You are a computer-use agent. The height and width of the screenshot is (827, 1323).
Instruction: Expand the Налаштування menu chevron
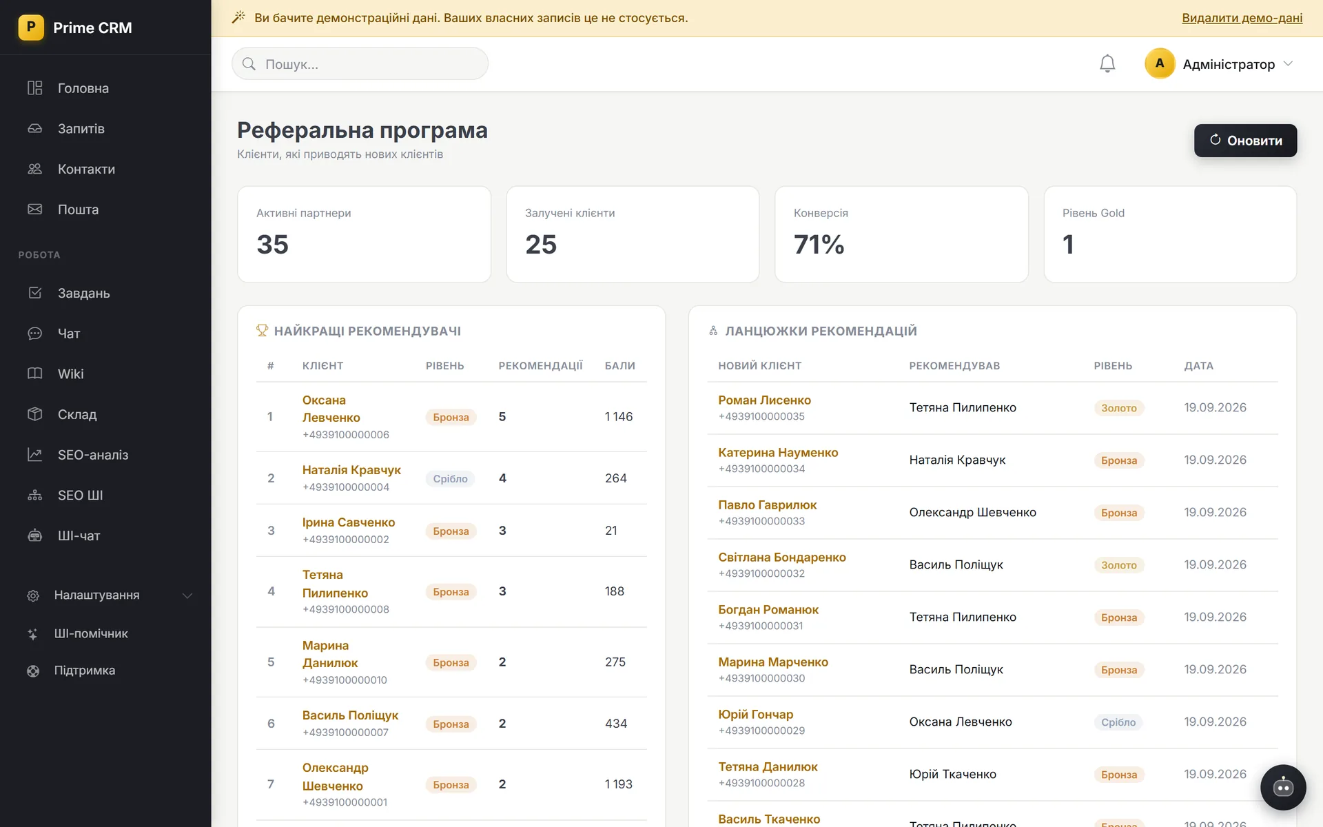point(187,595)
